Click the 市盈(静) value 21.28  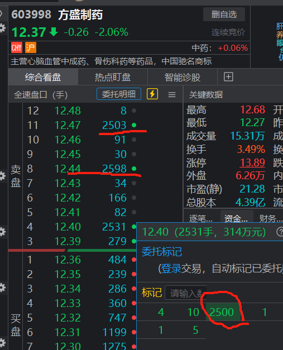click(x=252, y=189)
